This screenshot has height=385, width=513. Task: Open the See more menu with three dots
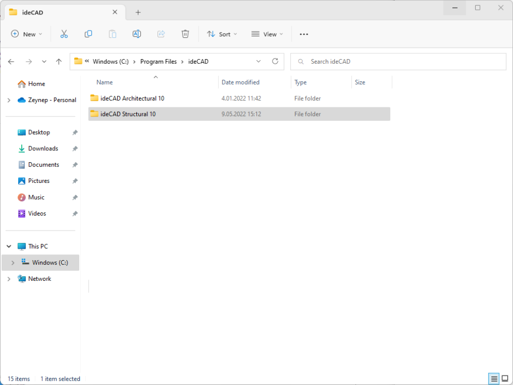pos(304,34)
